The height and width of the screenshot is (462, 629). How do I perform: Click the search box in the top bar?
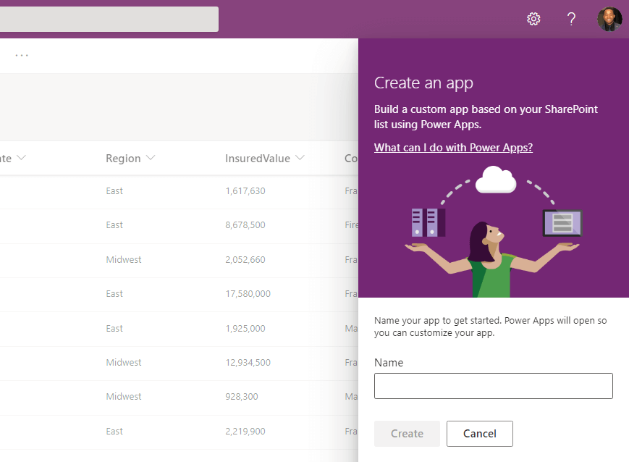pos(109,19)
